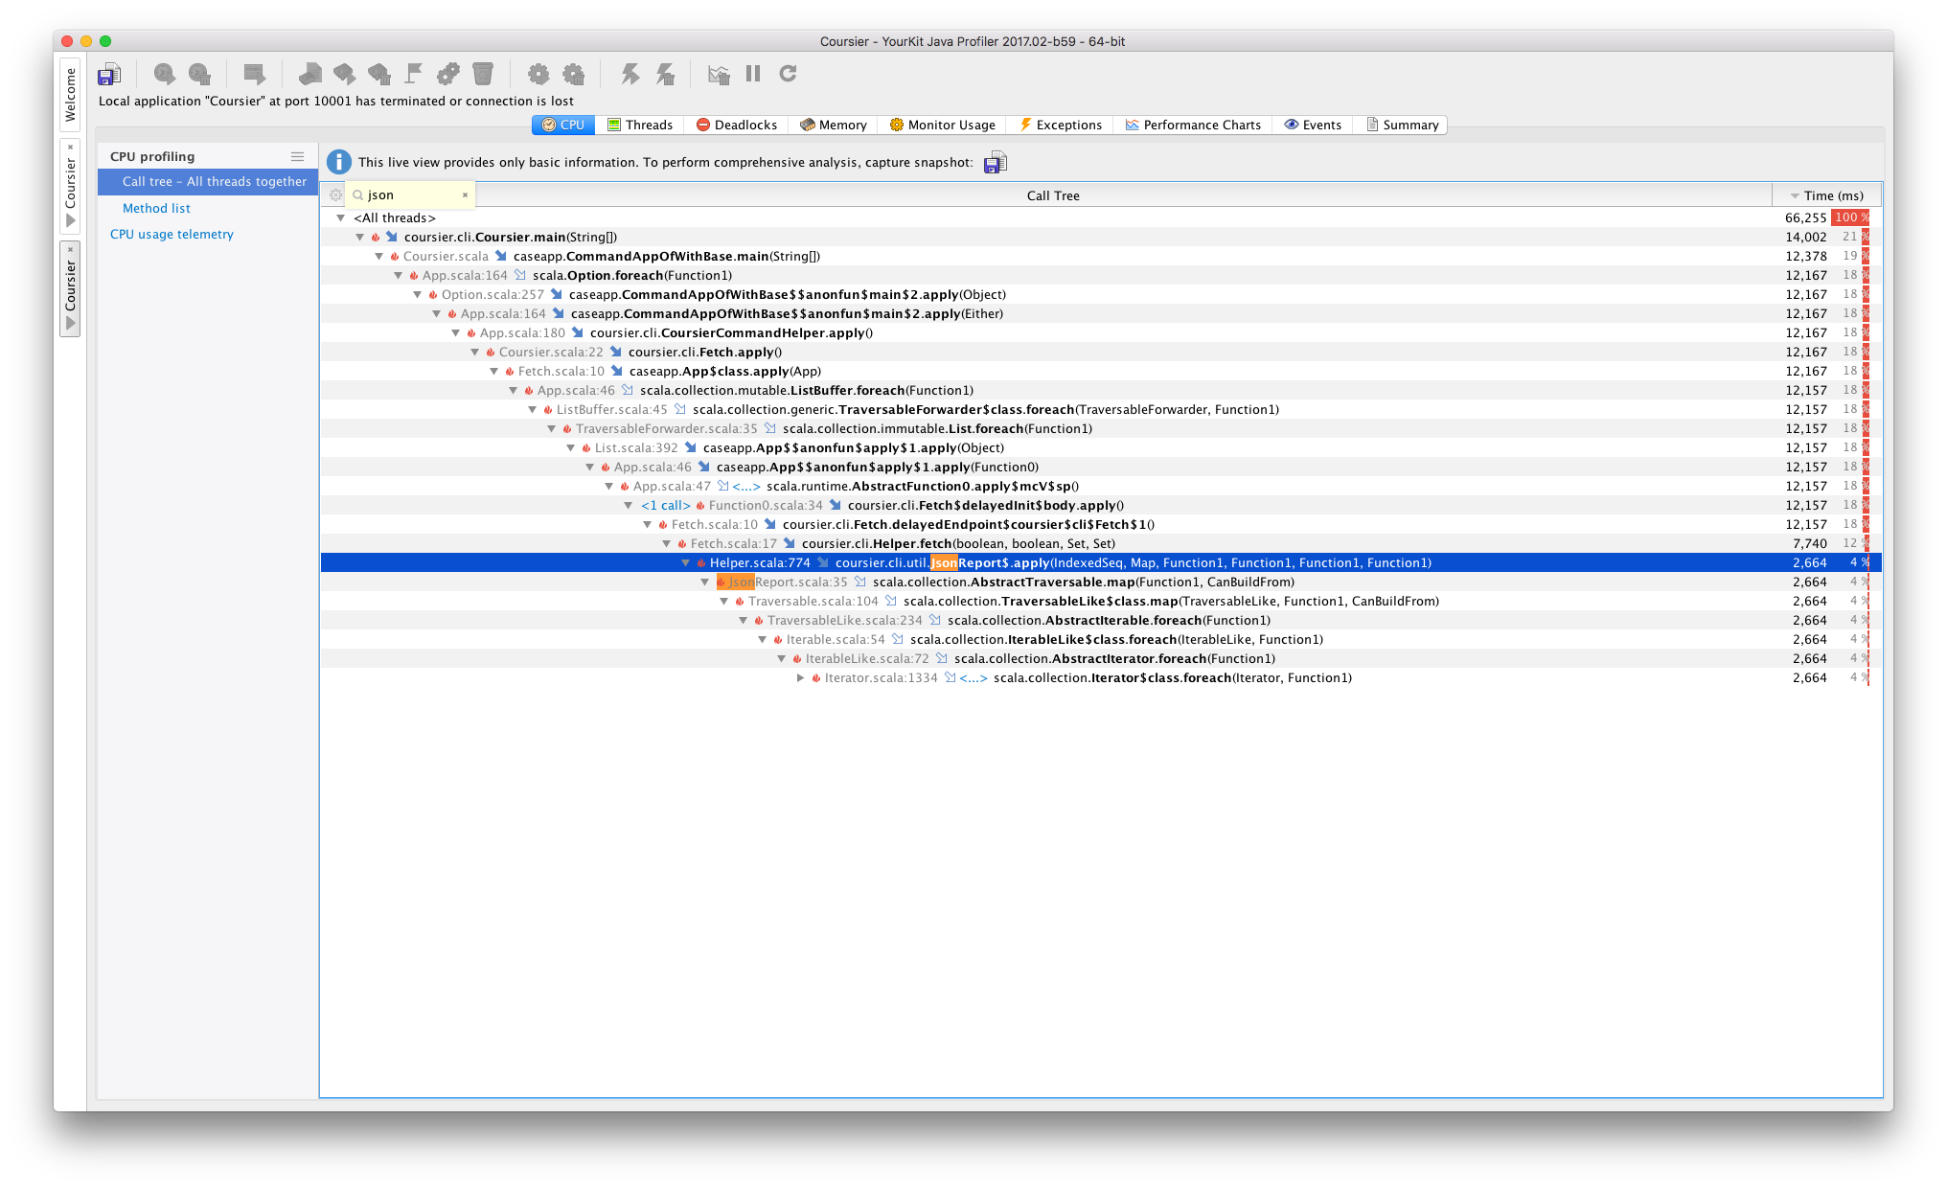Open the Performance Charts tab
1947x1188 pixels.
tap(1193, 125)
